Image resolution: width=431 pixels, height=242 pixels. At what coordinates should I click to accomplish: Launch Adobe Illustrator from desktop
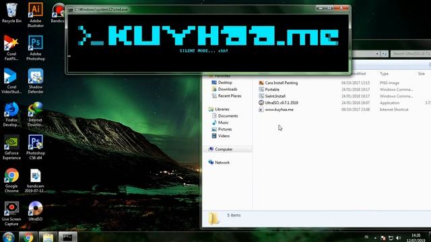click(36, 15)
